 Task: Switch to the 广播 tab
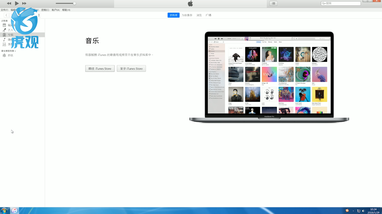[x=209, y=15]
